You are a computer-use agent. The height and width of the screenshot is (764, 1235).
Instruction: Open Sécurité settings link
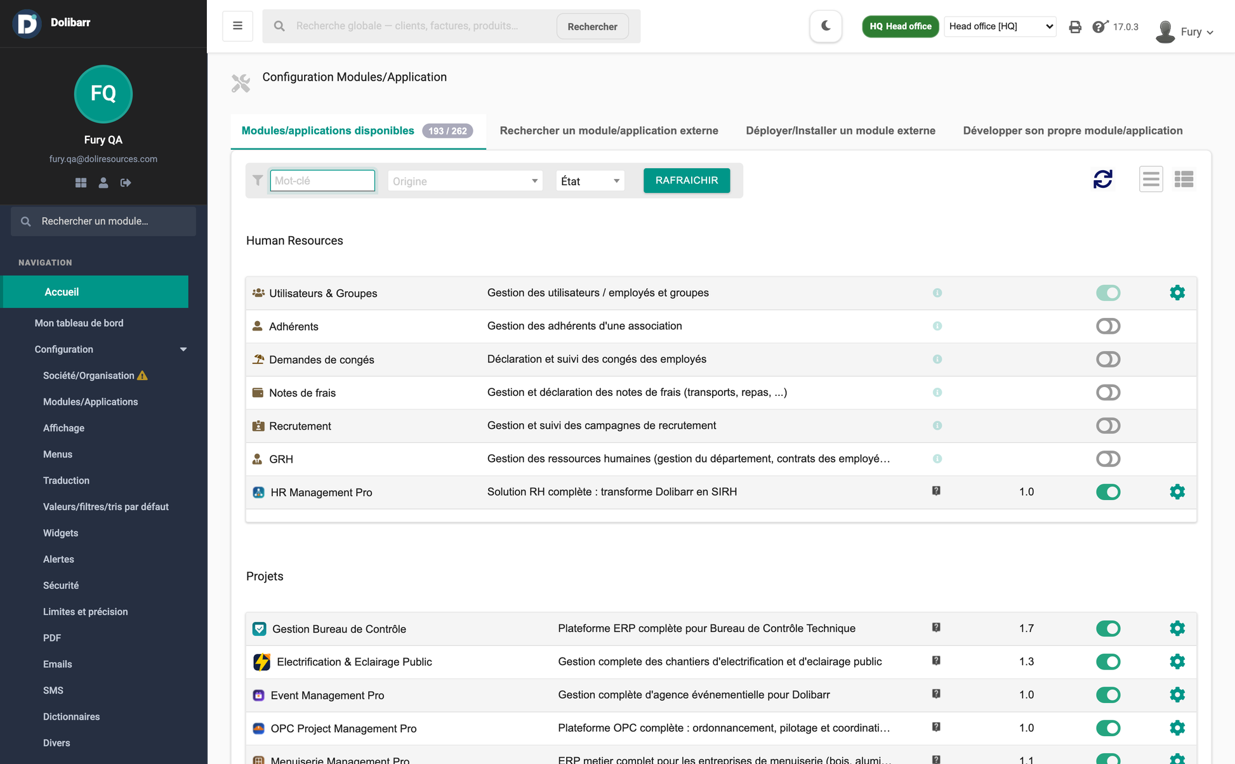point(61,585)
